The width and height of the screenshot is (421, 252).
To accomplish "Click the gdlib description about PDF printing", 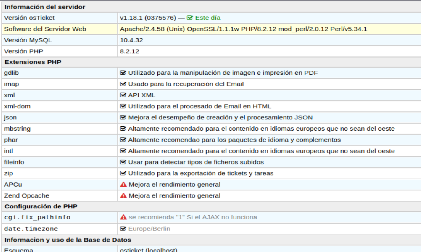I will (x=223, y=73).
